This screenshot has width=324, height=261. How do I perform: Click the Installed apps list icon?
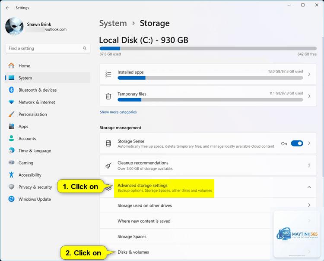[108, 75]
